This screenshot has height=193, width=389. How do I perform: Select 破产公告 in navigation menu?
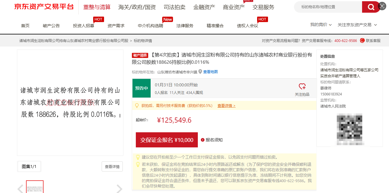click(x=51, y=26)
